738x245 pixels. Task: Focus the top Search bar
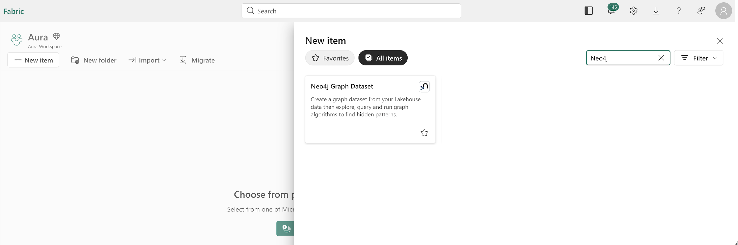(x=351, y=11)
